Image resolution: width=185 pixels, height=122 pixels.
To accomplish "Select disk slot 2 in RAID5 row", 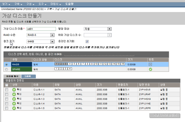I will (x=61, y=64).
